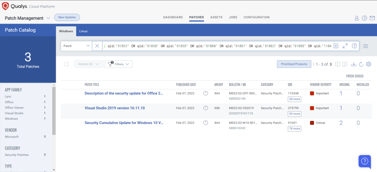Click reboot icon for Windows 10 Cumulative row

pos(205,123)
